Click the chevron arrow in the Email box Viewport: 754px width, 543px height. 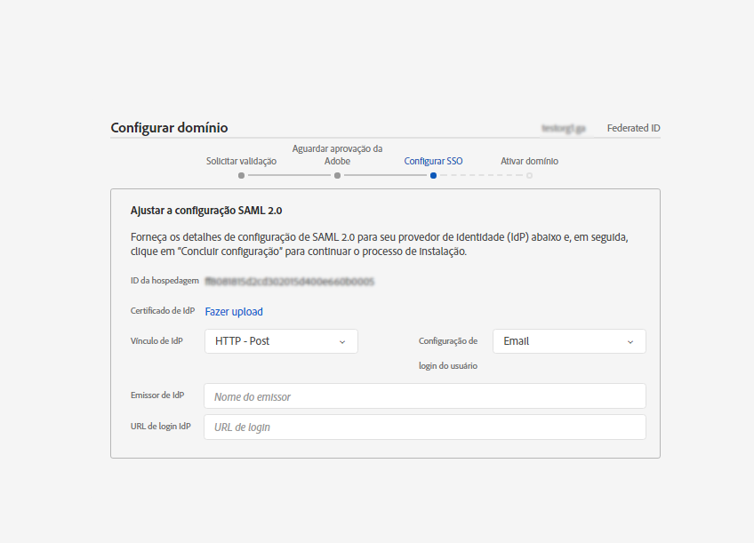630,341
